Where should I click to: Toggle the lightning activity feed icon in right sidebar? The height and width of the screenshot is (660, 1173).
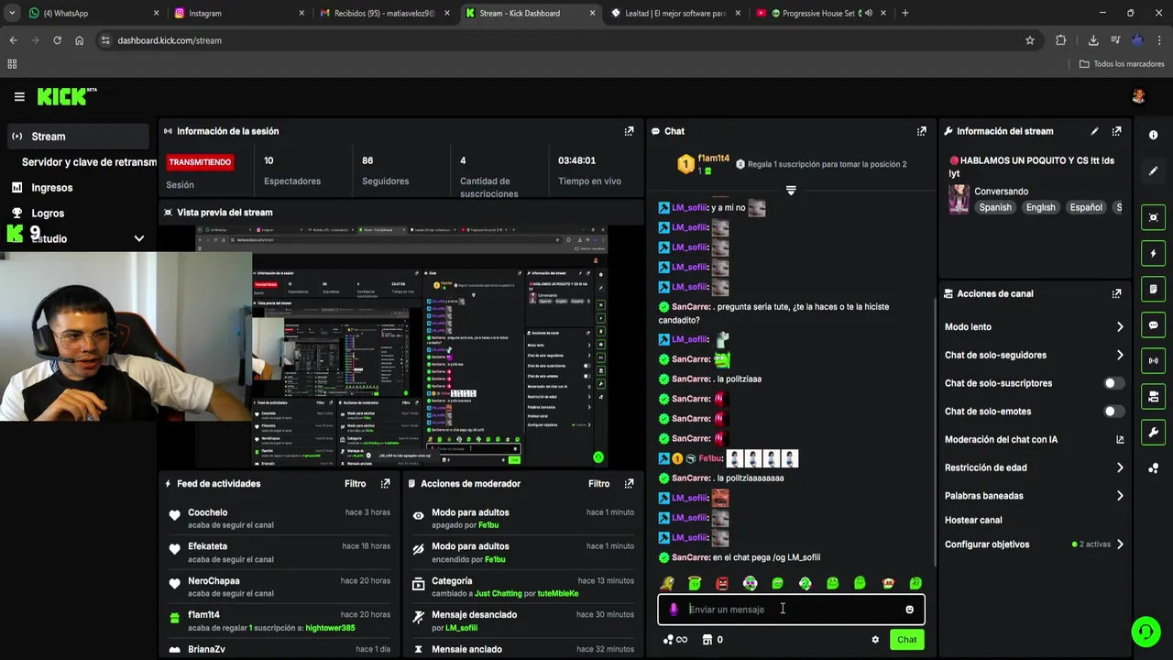click(1153, 253)
